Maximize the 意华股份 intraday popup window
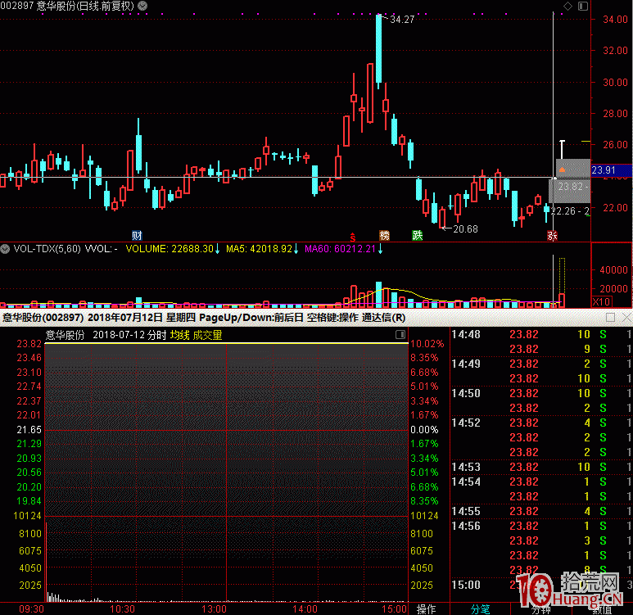This screenshot has width=633, height=615. 610,318
